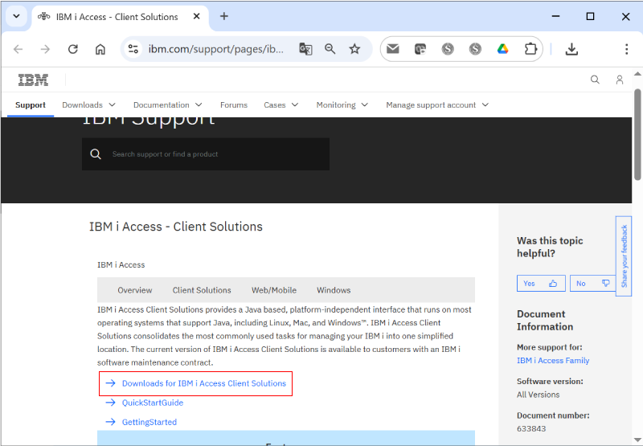
Task: Open site information icon in address bar
Action: coord(133,49)
